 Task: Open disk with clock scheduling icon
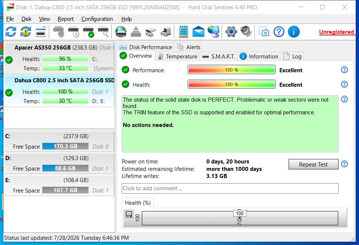pyautogui.click(x=73, y=32)
